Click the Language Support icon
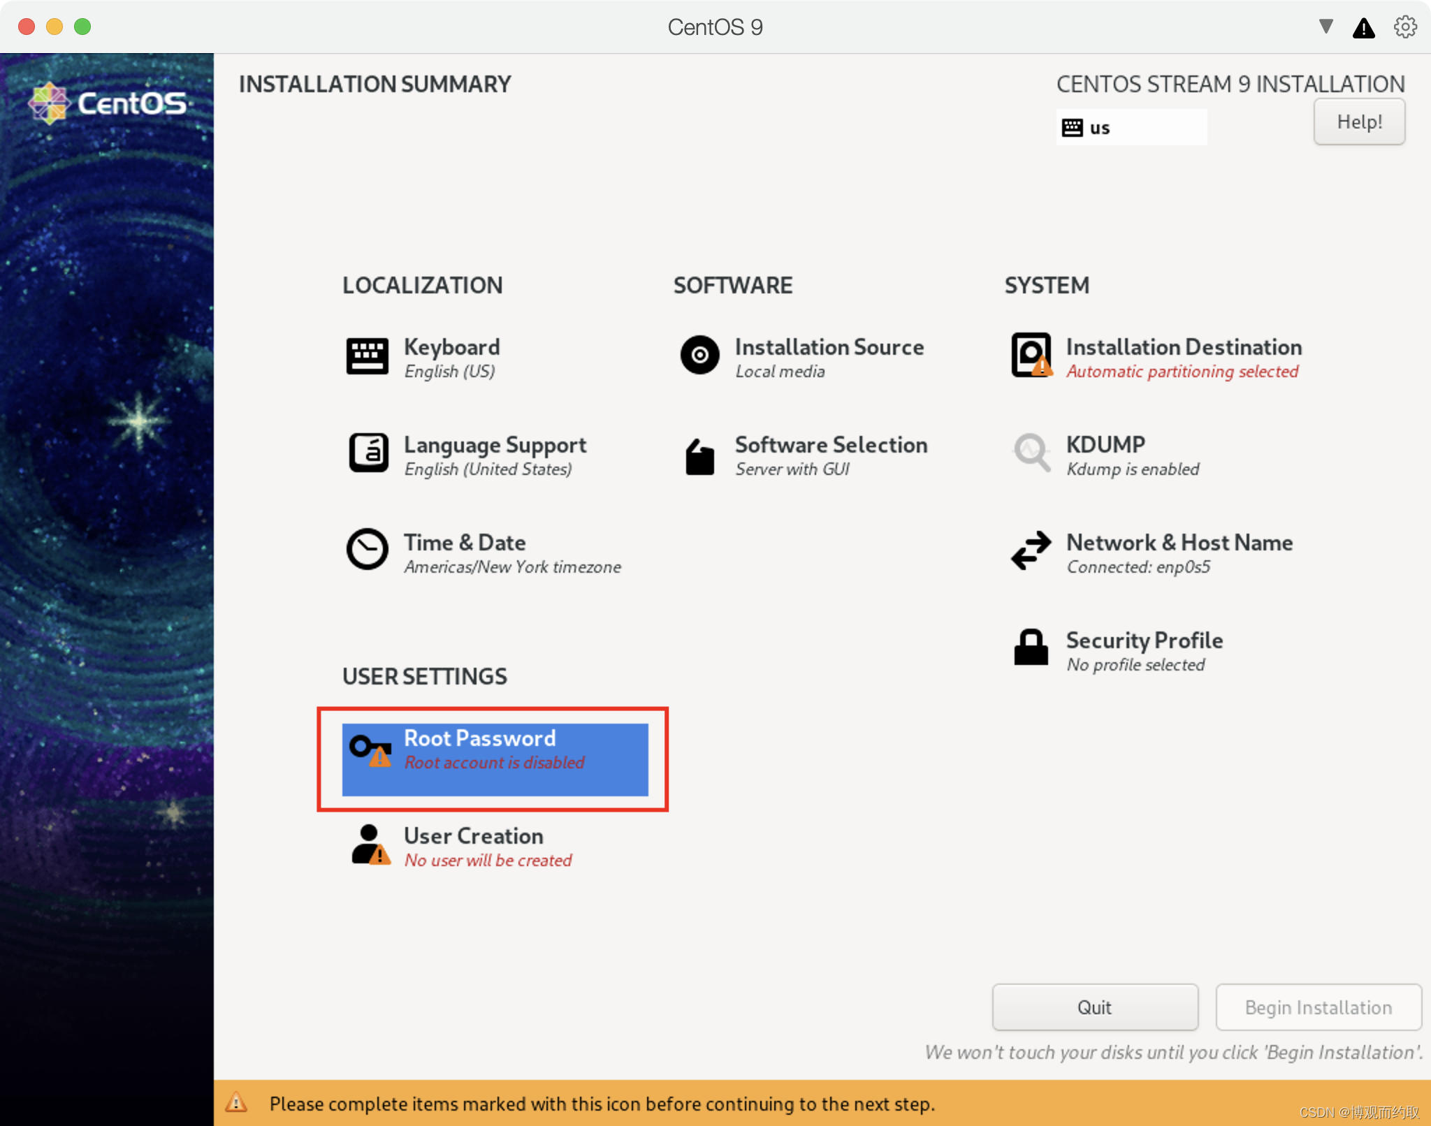The height and width of the screenshot is (1126, 1431). pyautogui.click(x=368, y=453)
